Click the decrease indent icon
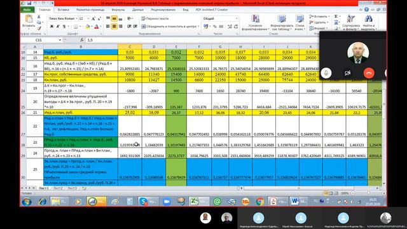This screenshot has width=407, height=229. pyautogui.click(x=129, y=27)
